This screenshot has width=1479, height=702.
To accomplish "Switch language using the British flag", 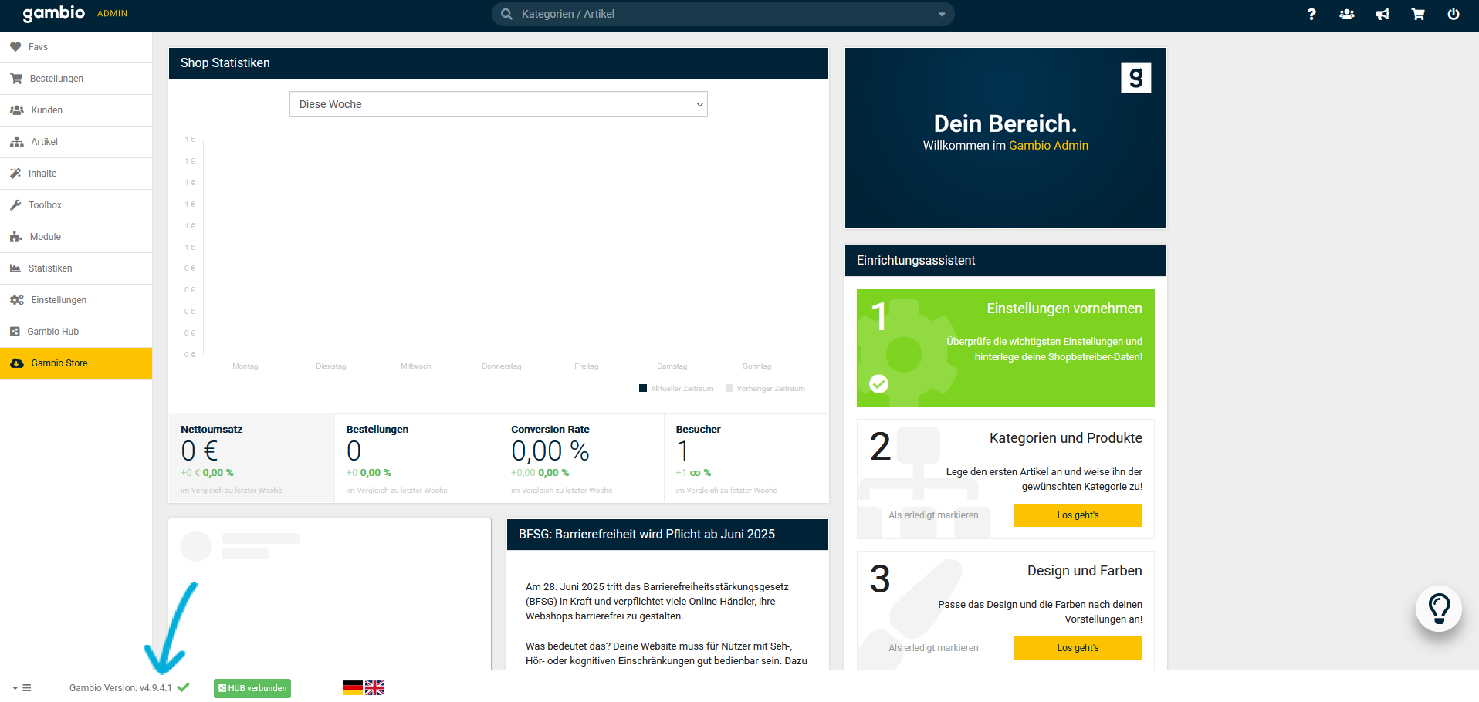I will 374,688.
